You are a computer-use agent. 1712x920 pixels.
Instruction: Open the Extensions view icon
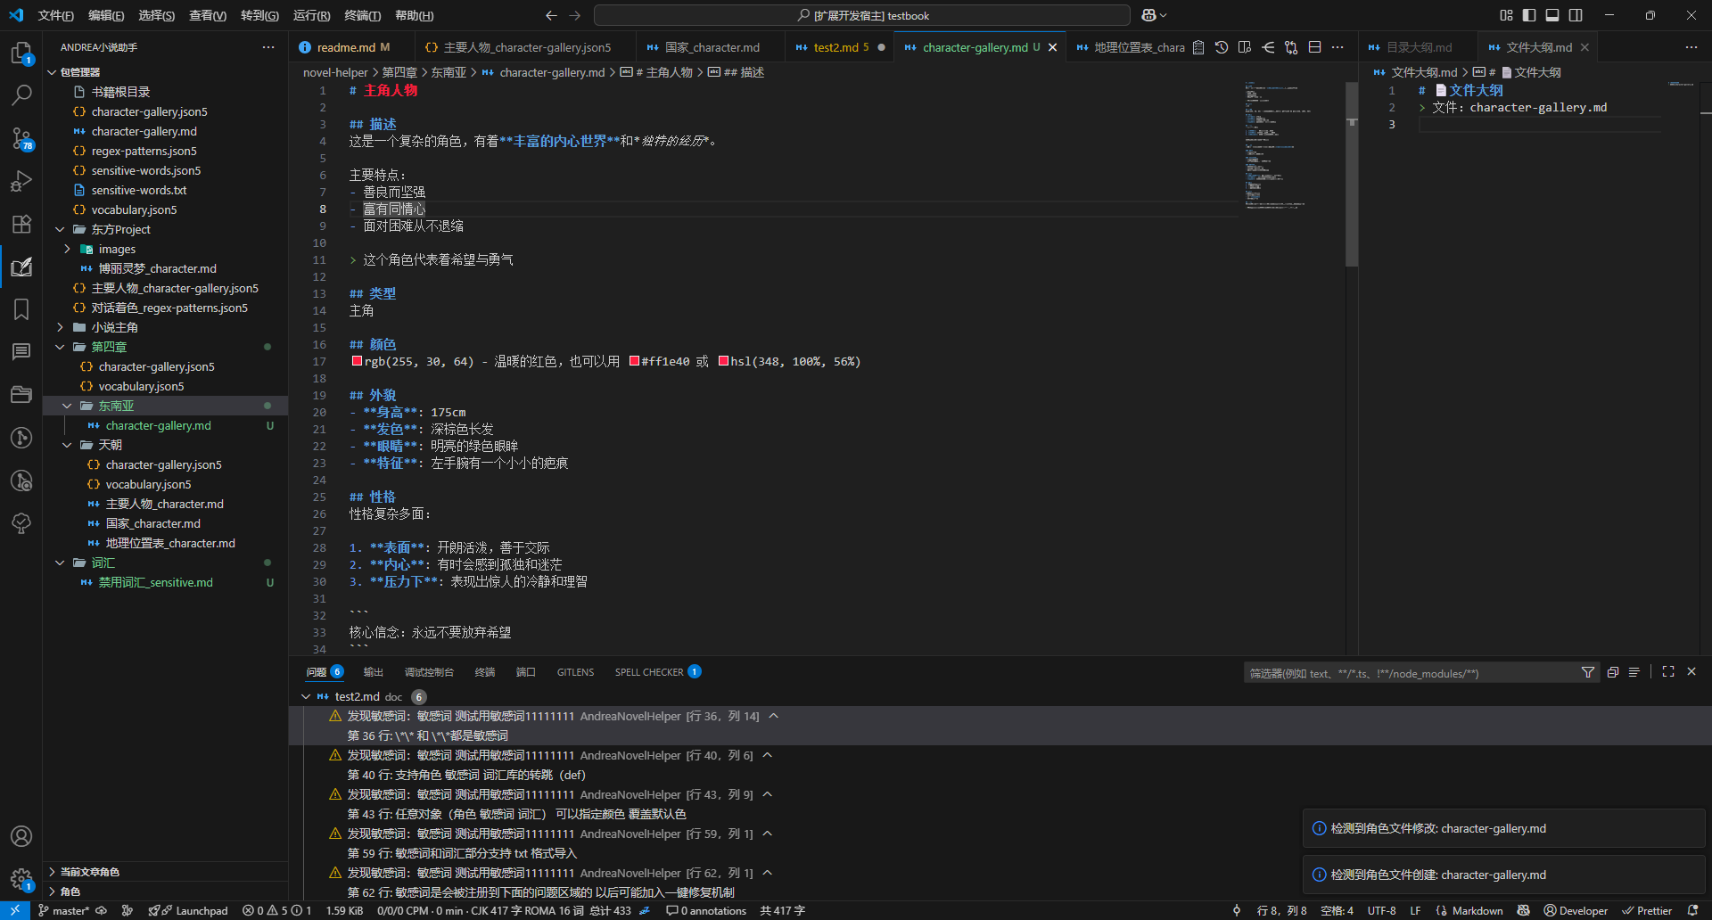coord(21,224)
